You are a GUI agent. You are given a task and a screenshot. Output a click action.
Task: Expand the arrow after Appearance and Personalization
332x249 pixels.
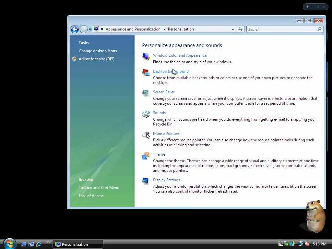(x=164, y=29)
